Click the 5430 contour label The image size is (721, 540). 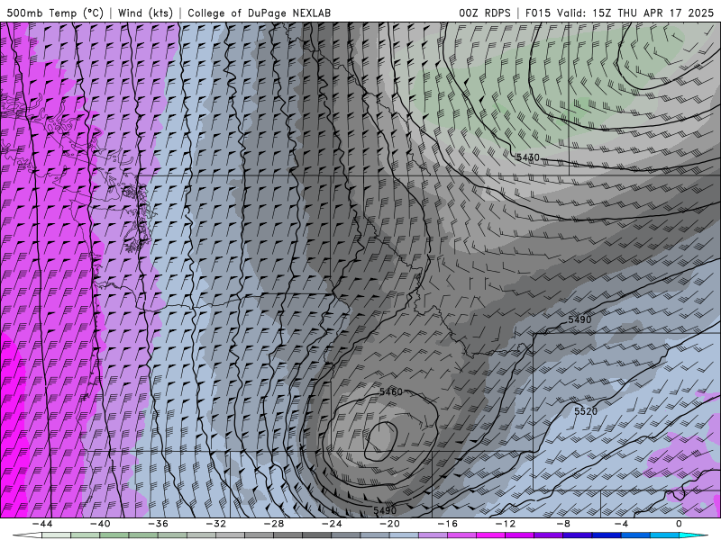coord(528,157)
